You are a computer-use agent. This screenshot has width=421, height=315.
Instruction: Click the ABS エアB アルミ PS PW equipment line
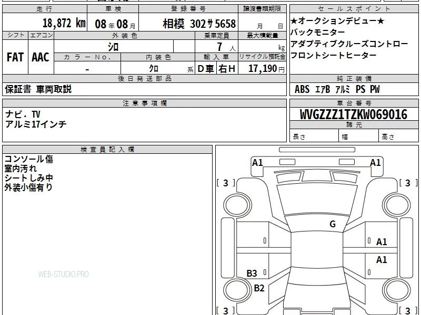click(337, 89)
